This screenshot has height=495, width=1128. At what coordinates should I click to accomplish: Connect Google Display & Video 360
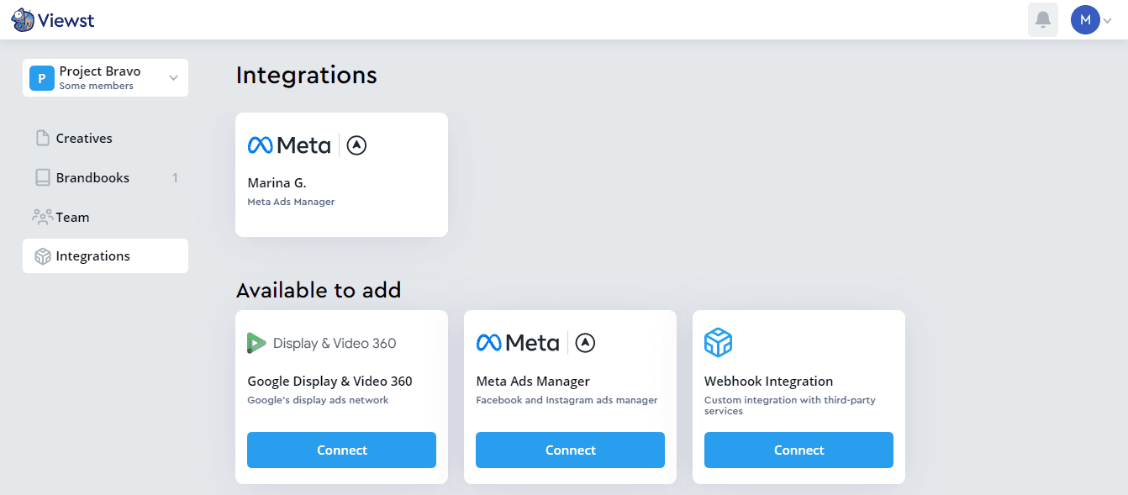341,450
